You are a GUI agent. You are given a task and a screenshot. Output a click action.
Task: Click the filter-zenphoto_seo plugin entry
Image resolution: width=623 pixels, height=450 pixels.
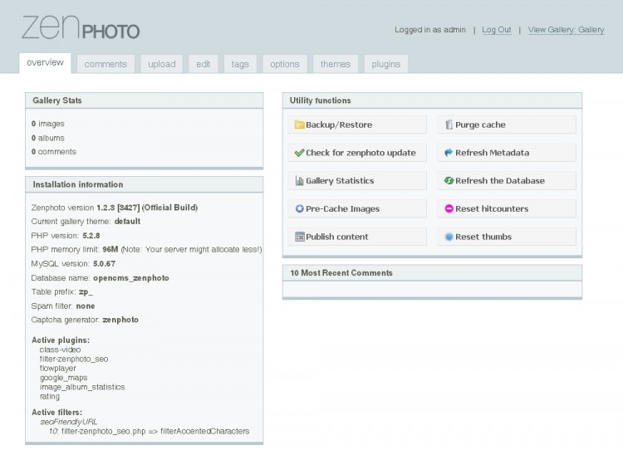(x=73, y=359)
